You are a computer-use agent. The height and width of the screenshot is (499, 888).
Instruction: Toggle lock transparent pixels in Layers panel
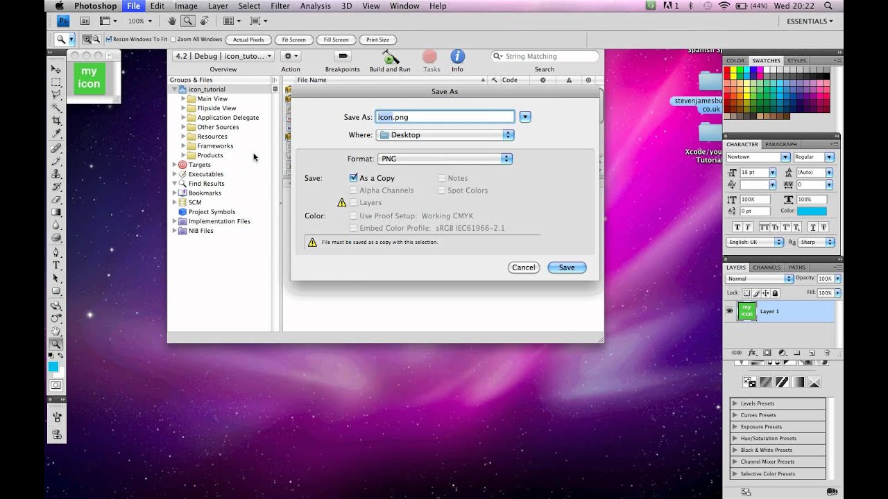pyautogui.click(x=746, y=293)
